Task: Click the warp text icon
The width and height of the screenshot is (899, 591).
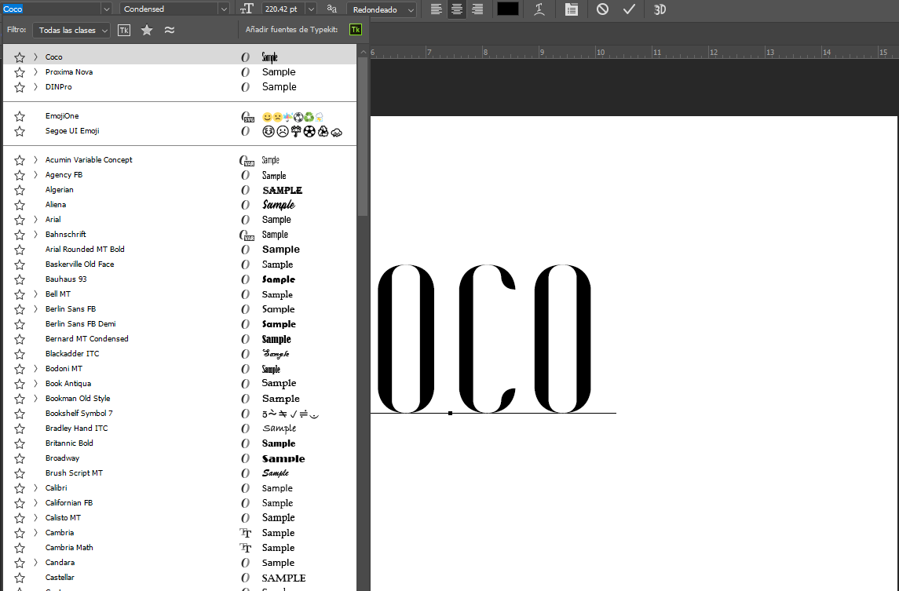Action: click(x=539, y=9)
